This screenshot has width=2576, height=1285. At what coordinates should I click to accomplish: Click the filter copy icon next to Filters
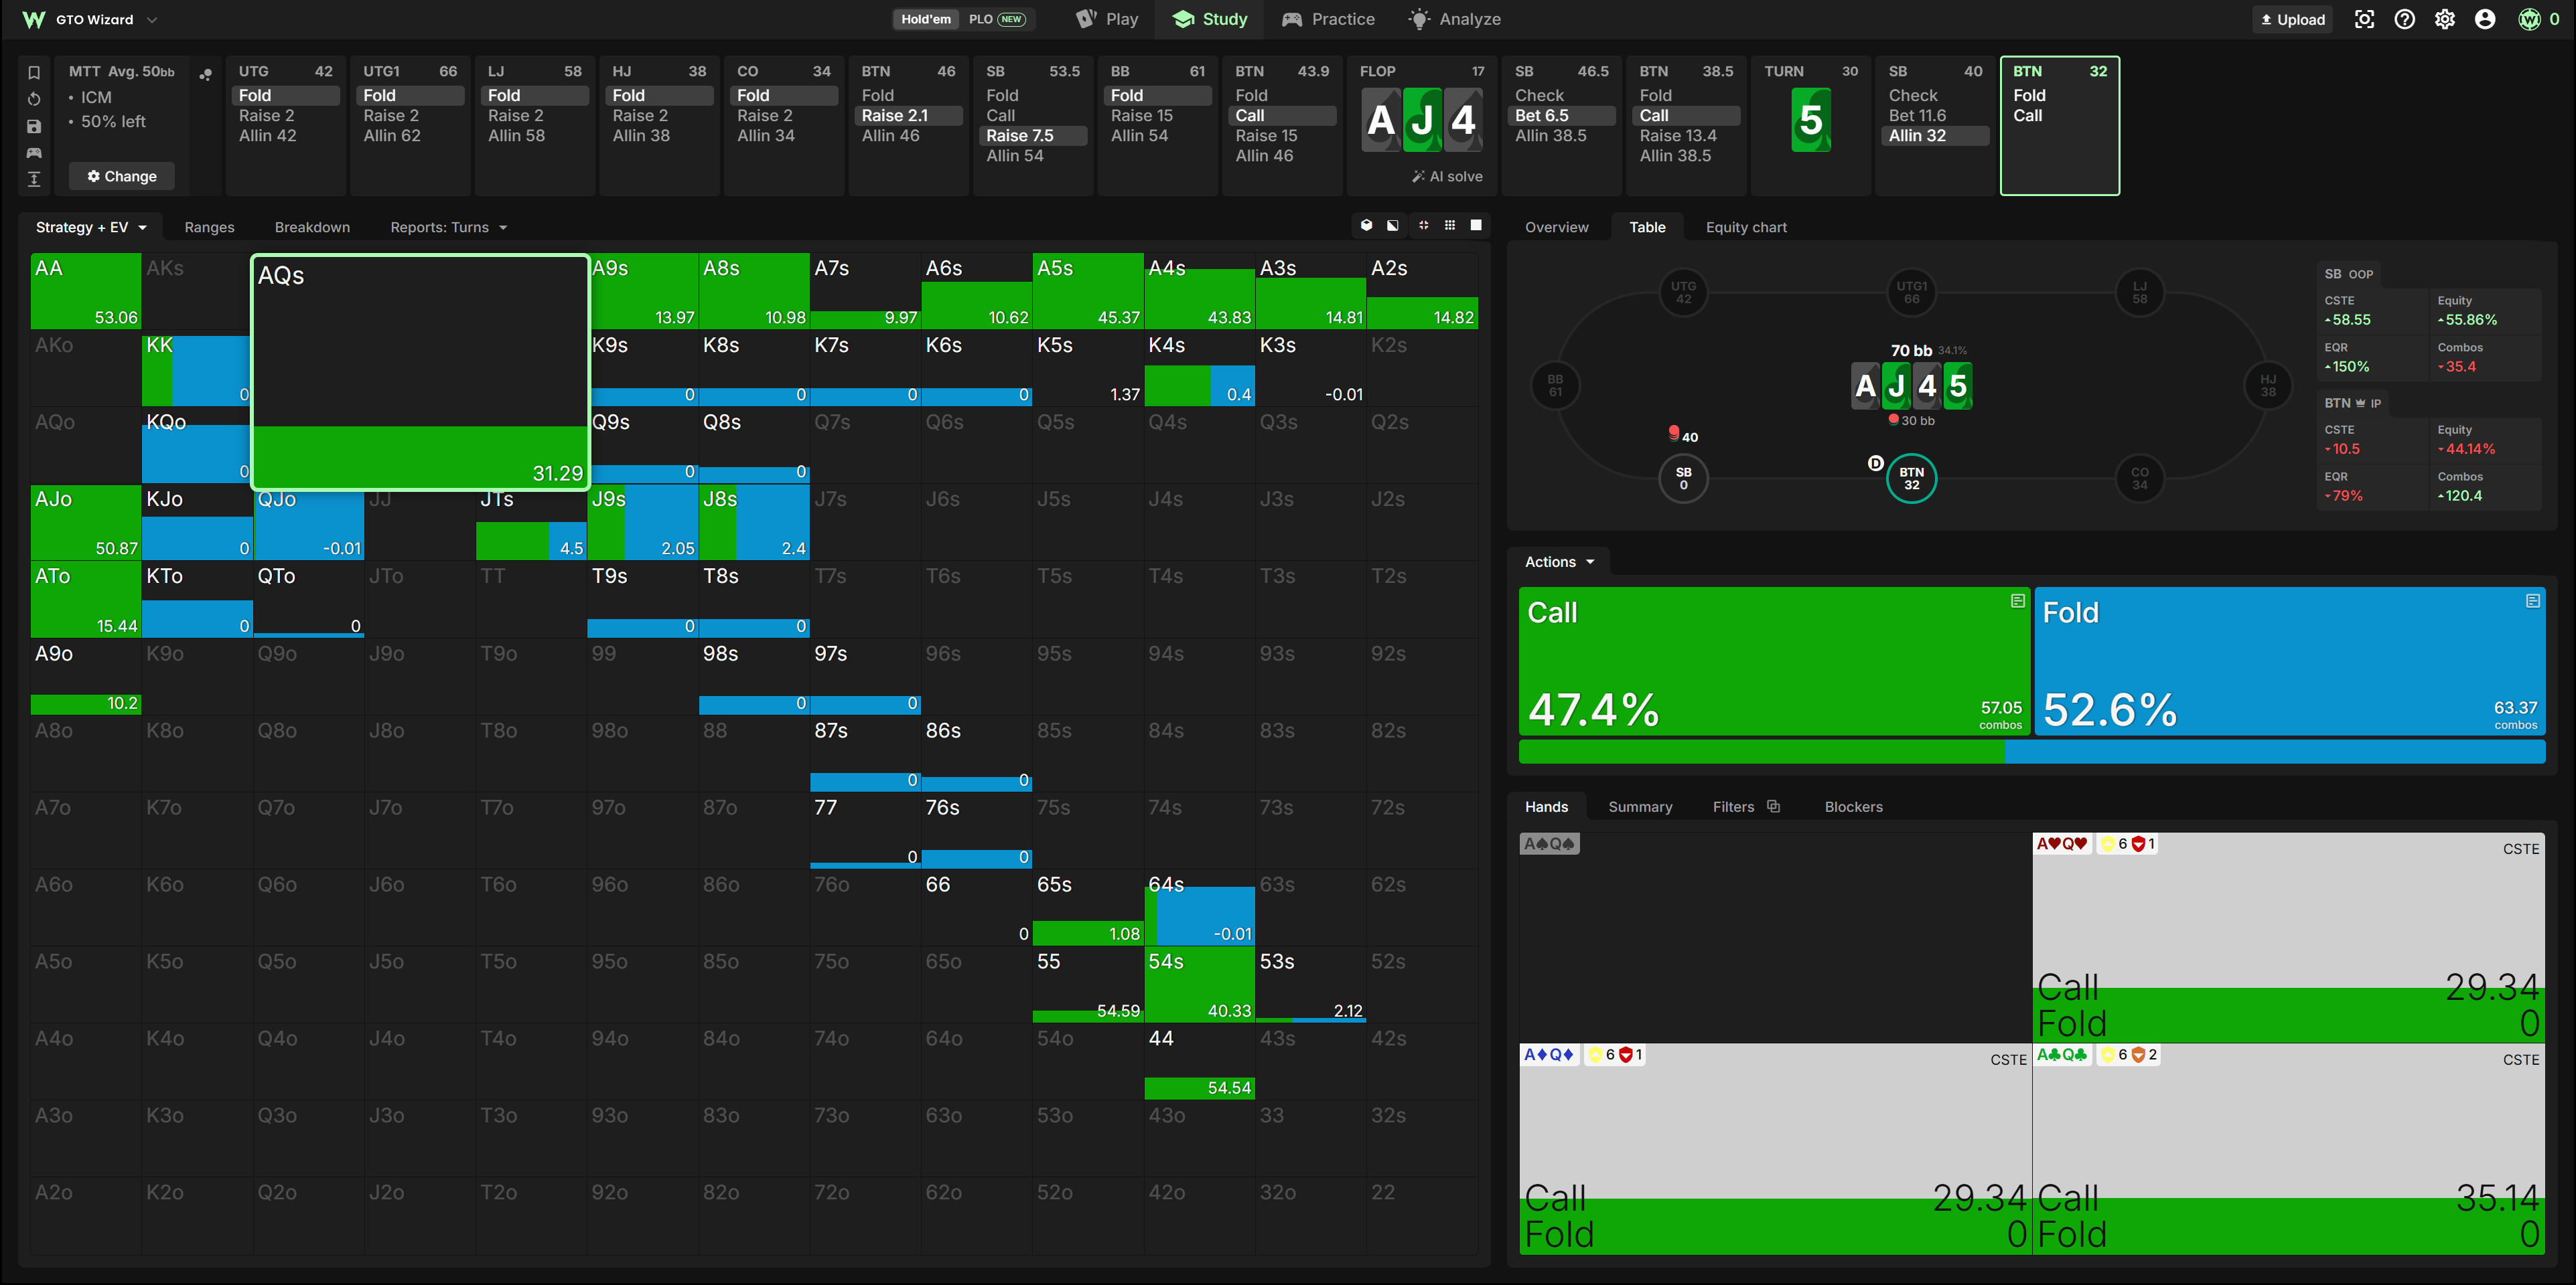click(1774, 806)
